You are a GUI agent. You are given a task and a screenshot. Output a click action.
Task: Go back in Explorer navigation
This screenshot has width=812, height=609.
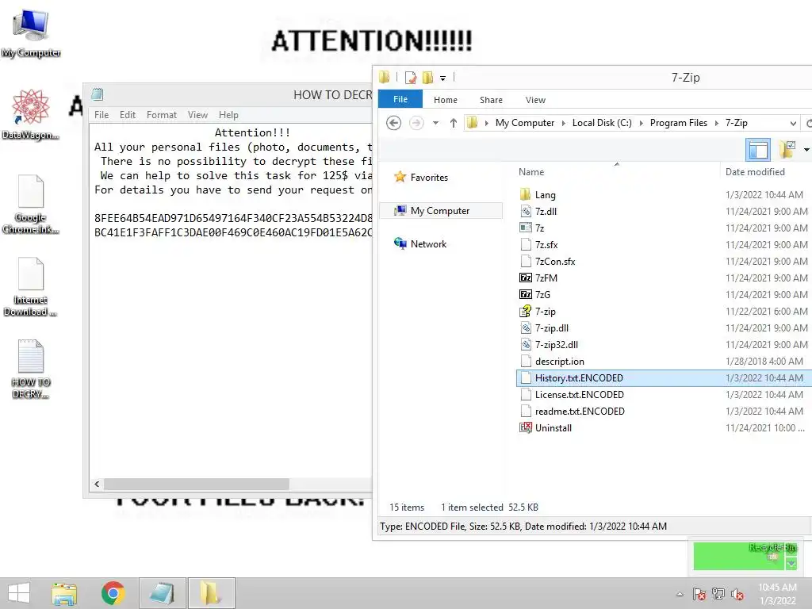click(393, 123)
